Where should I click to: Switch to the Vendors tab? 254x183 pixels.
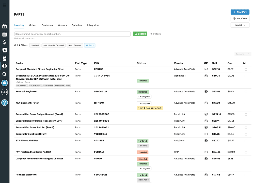(62, 25)
